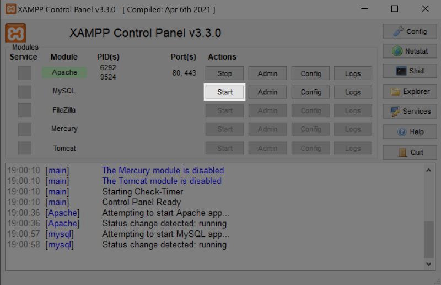Select mysql 'Status change detected: running' line
Screen dimensions: 441x285
point(164,245)
